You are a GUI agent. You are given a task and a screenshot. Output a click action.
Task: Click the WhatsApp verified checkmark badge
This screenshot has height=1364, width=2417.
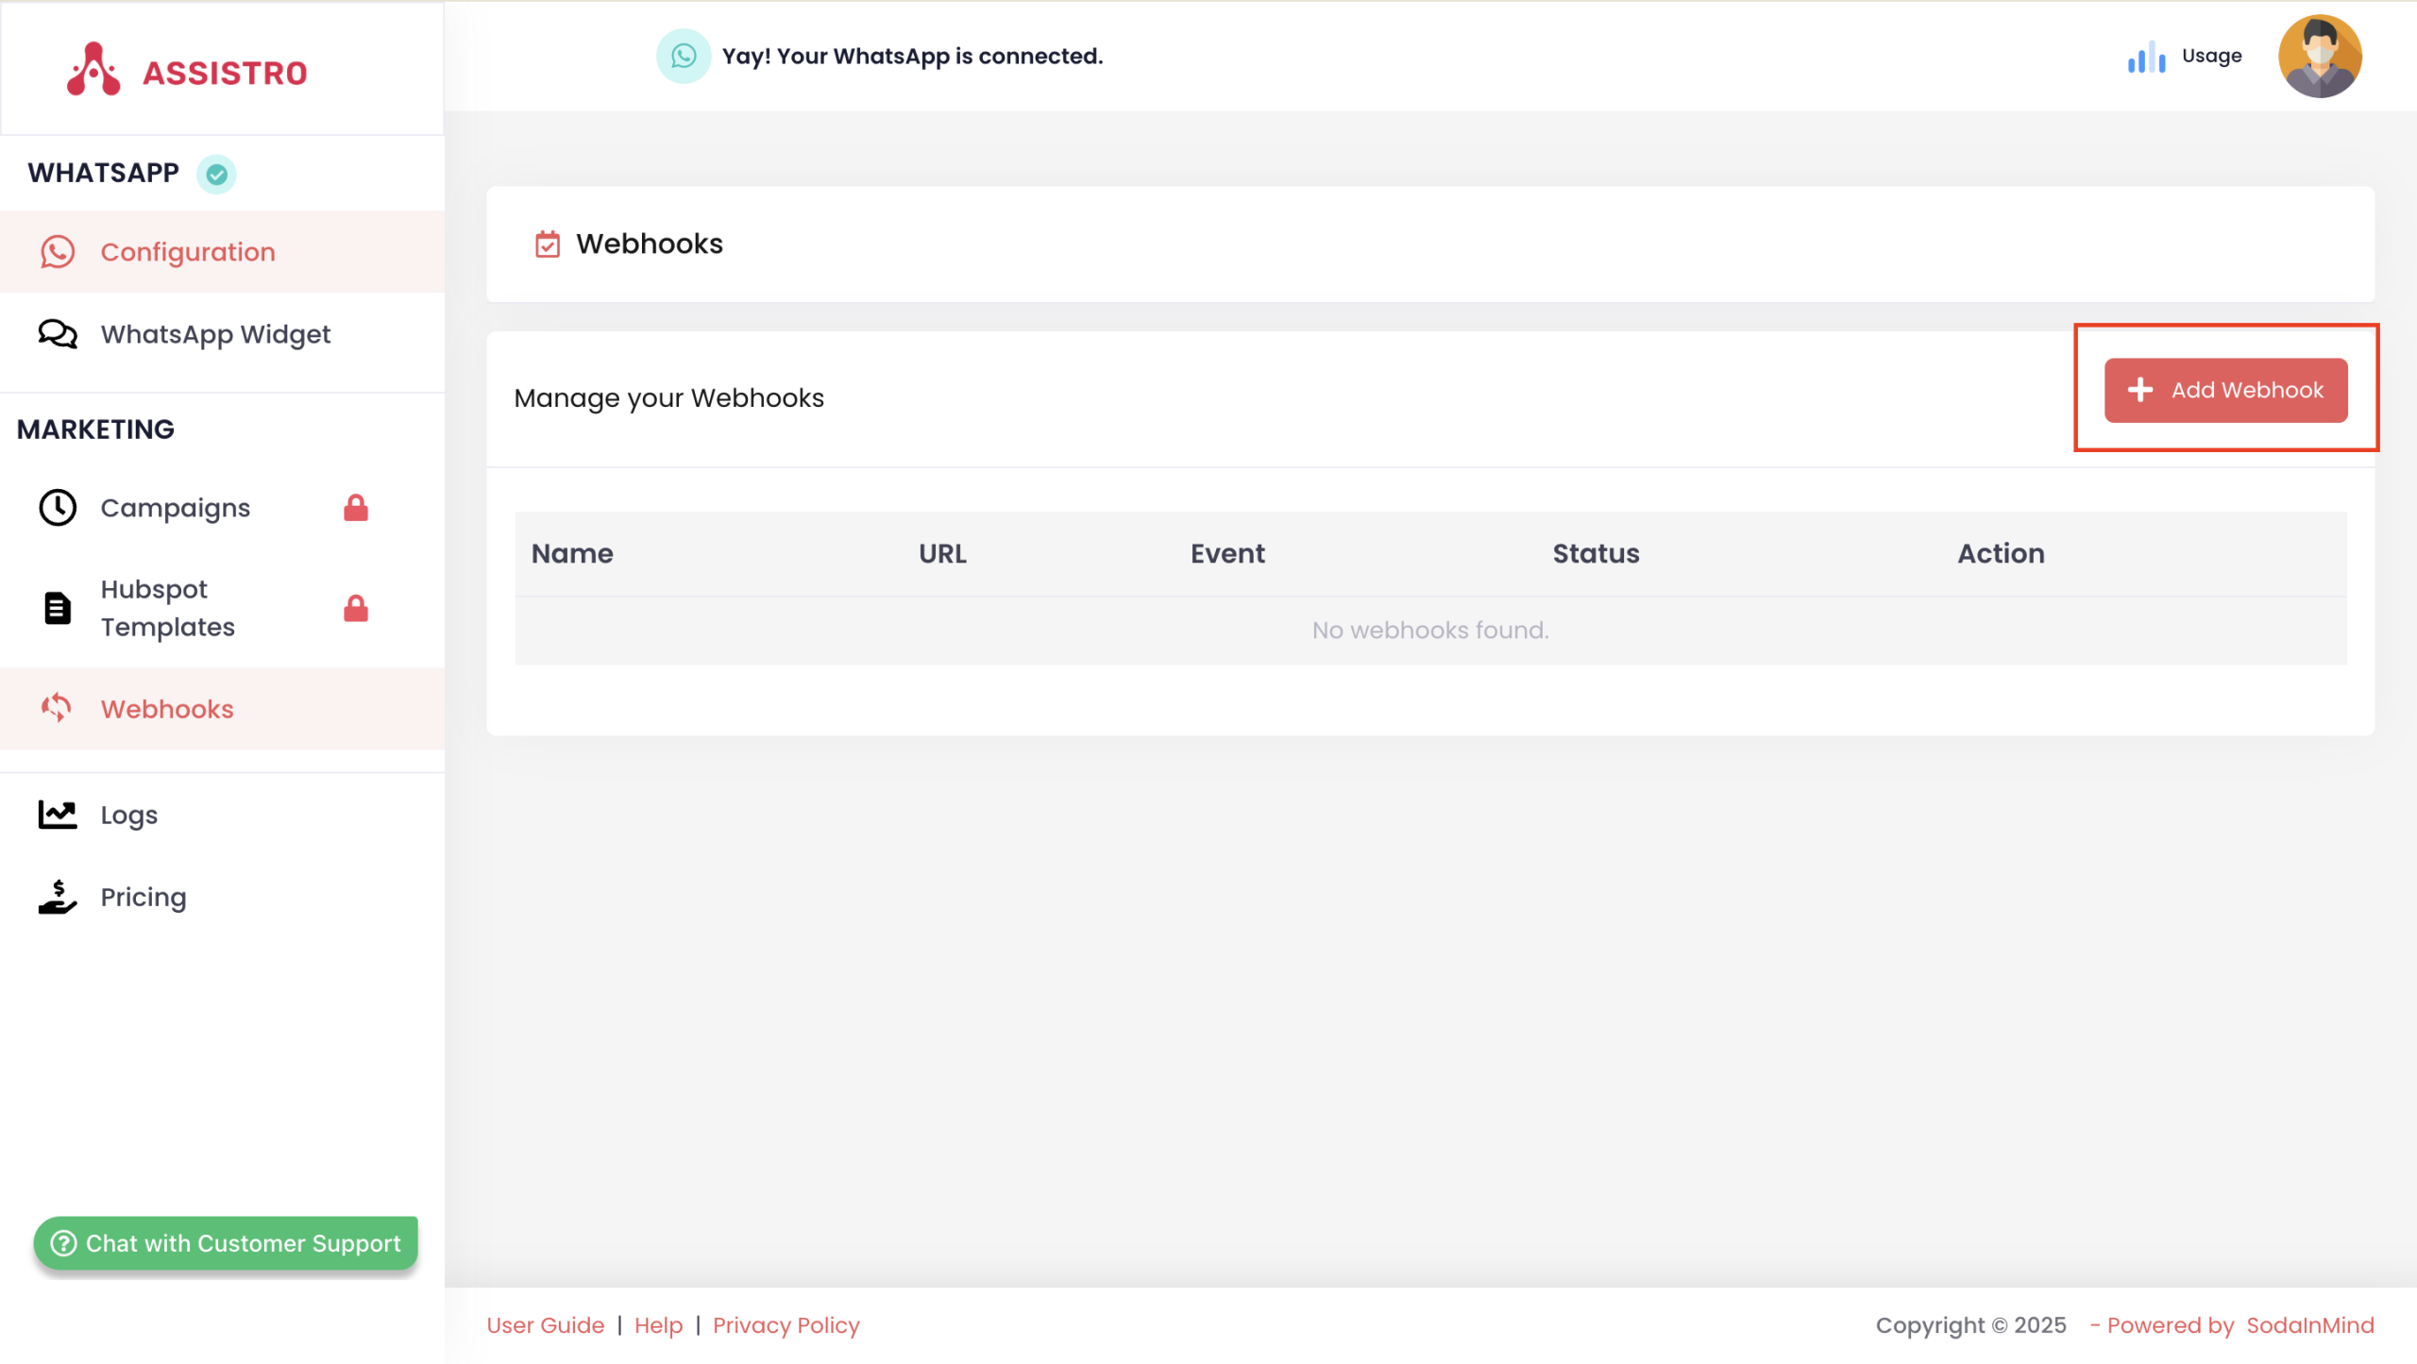click(216, 174)
